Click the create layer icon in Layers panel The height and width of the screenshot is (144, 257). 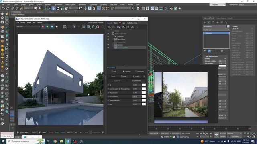click(x=109, y=27)
